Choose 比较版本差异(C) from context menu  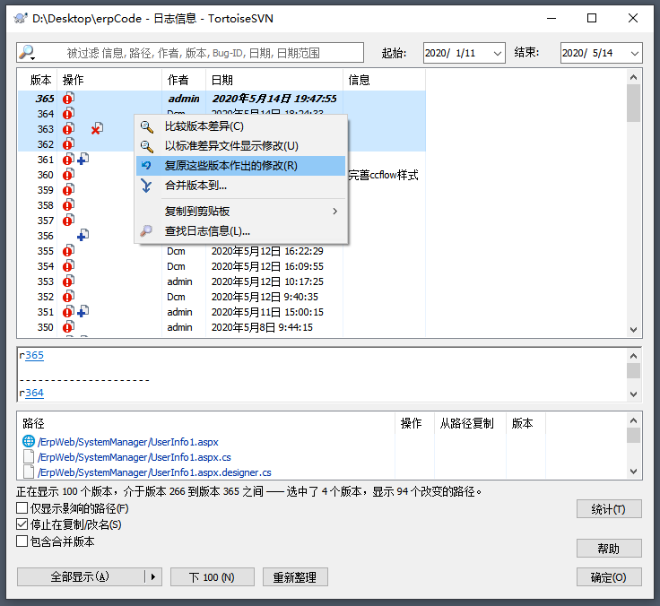coord(240,126)
